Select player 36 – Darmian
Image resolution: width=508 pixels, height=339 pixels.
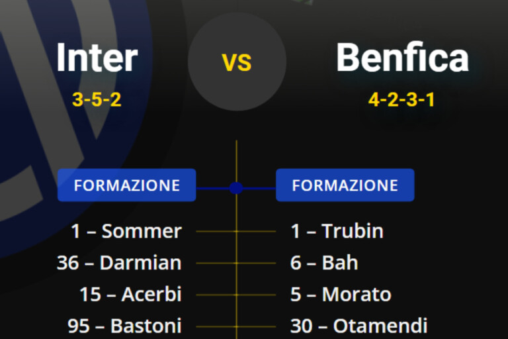(x=119, y=263)
